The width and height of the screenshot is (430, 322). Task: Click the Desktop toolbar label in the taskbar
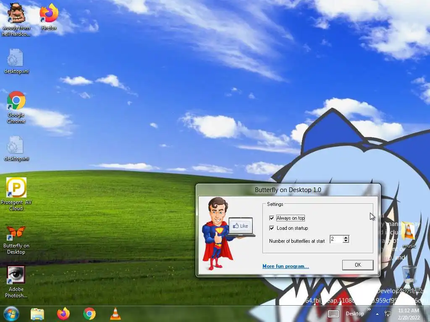355,314
